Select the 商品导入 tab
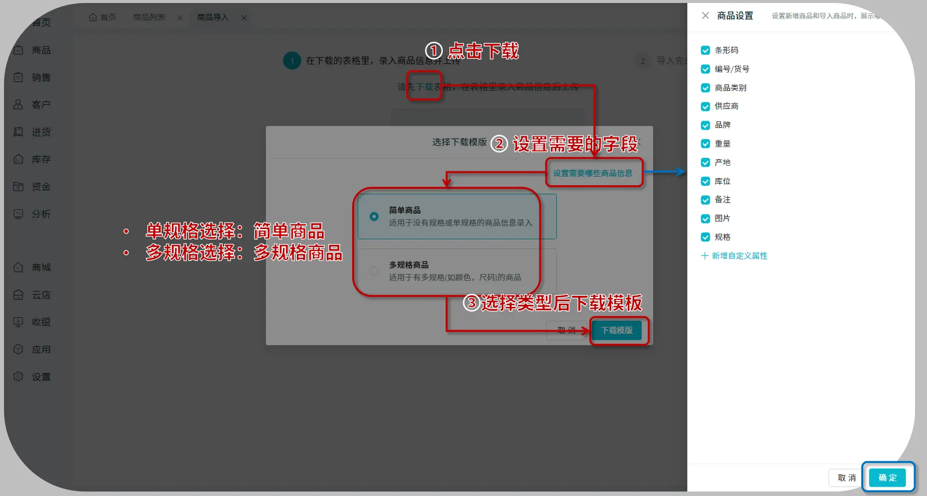The width and height of the screenshot is (927, 496). point(213,17)
